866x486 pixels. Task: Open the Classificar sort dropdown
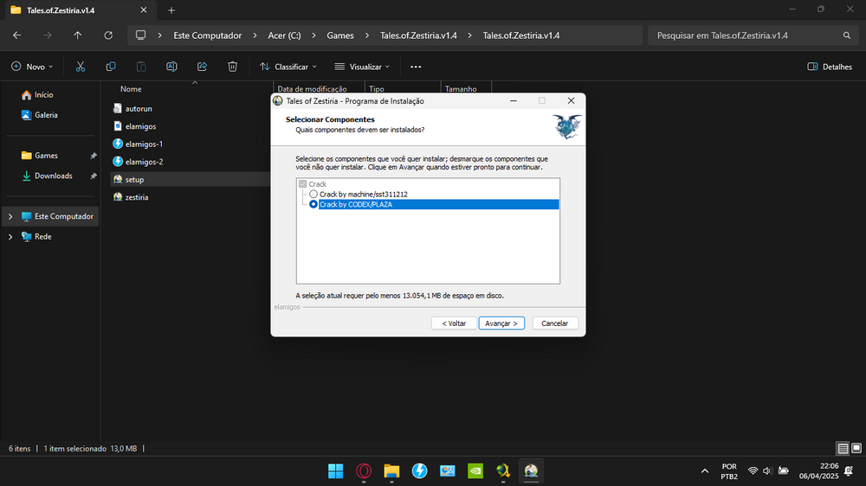pyautogui.click(x=289, y=67)
